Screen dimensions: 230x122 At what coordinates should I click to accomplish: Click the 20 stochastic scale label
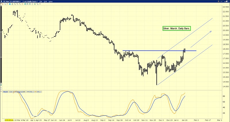224,113
